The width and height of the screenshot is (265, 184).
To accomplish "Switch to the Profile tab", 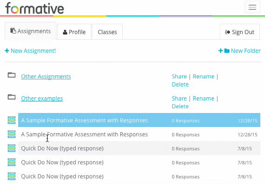I will click(74, 32).
